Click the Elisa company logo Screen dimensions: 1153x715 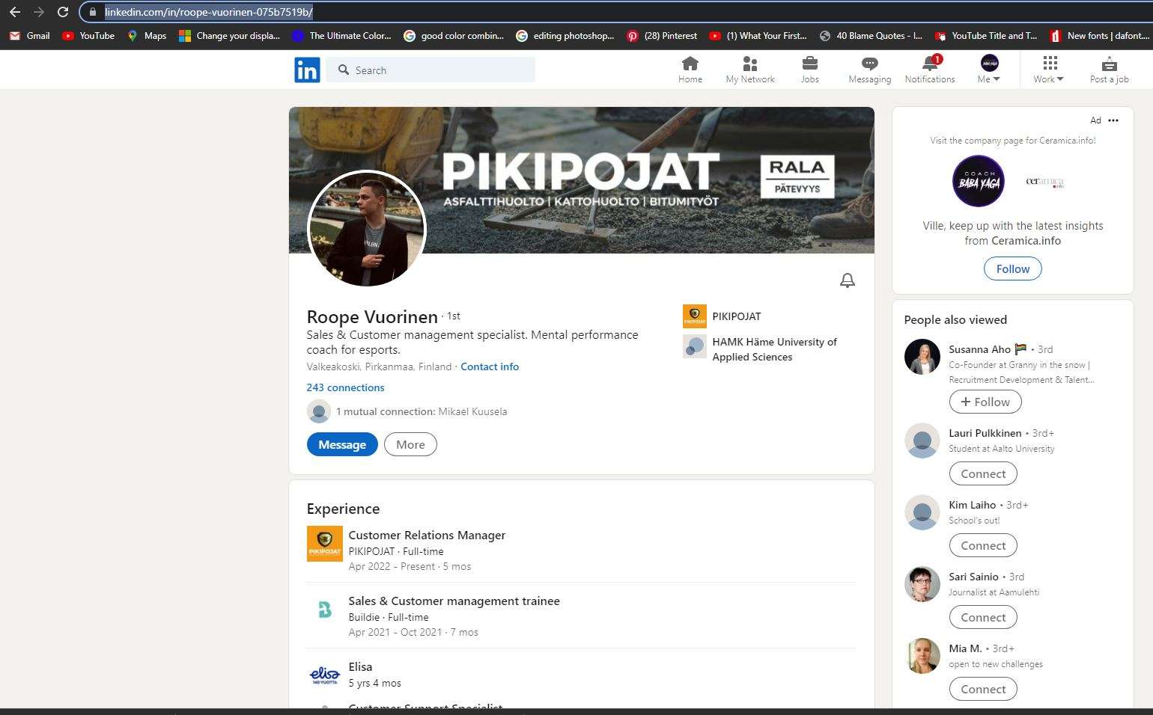[325, 675]
